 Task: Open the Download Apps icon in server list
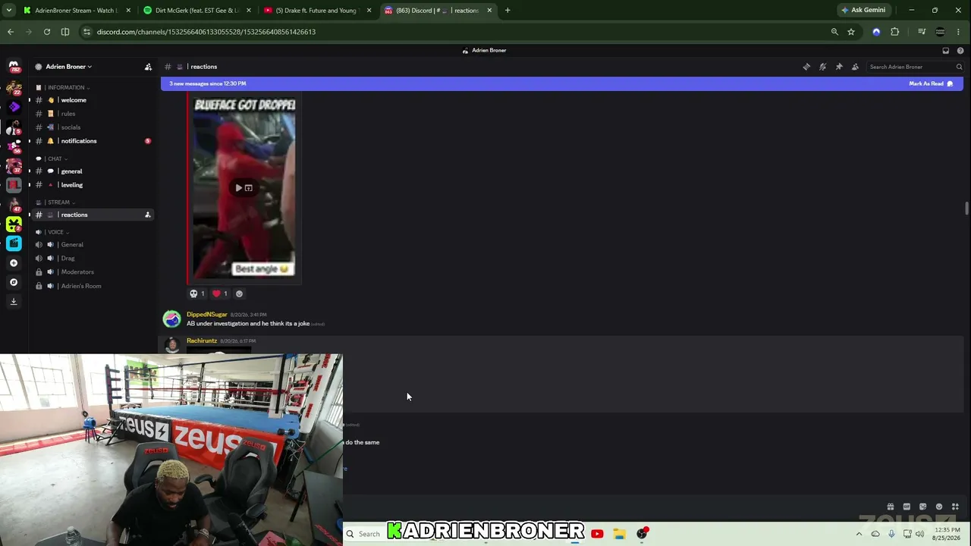pos(14,301)
